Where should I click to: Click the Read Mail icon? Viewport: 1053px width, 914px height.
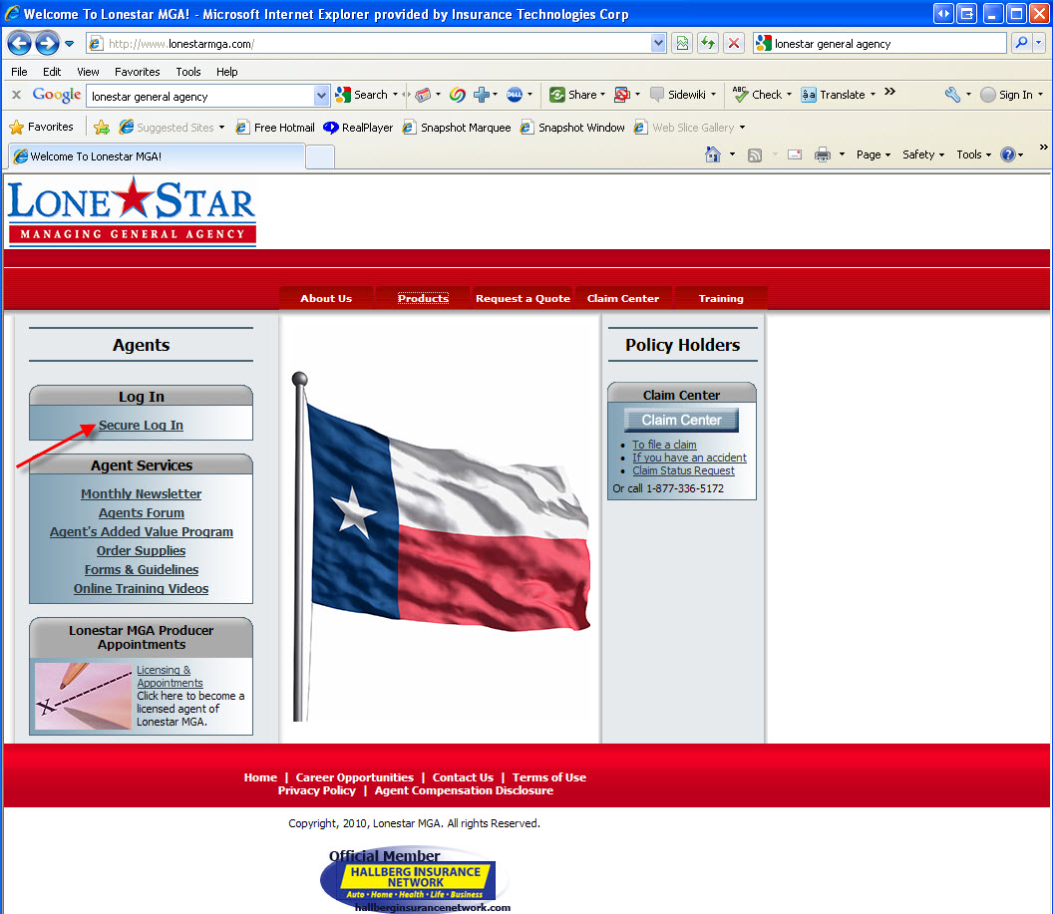click(x=795, y=155)
